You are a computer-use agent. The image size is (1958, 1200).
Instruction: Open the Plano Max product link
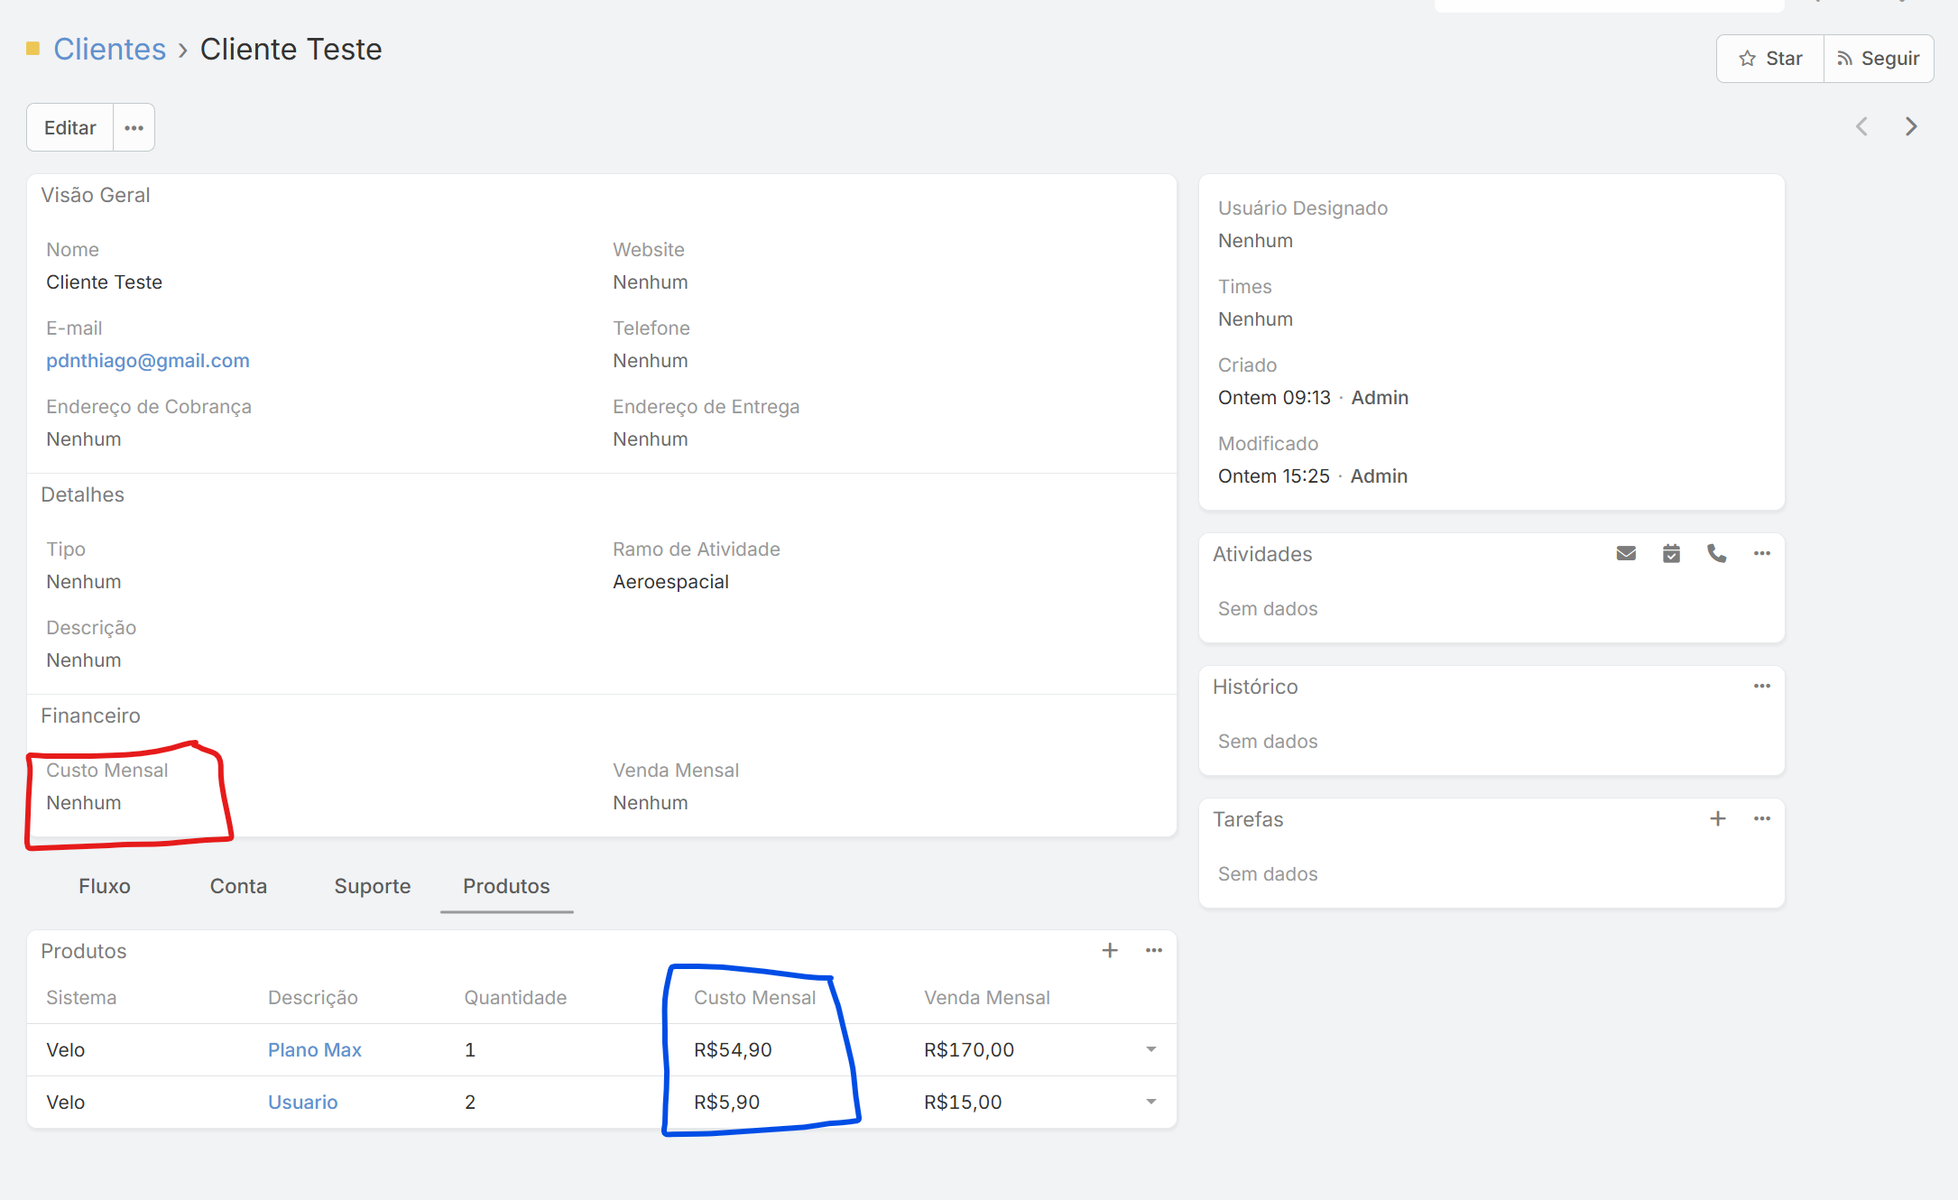coord(314,1050)
